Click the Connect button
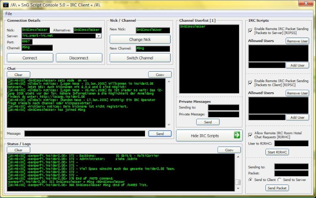This screenshot has width=316, height=198. click(30, 58)
